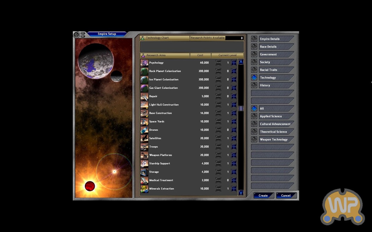This screenshot has height=232, width=372.
Task: Decrease Light Hull Construction level
Action: click(218, 105)
